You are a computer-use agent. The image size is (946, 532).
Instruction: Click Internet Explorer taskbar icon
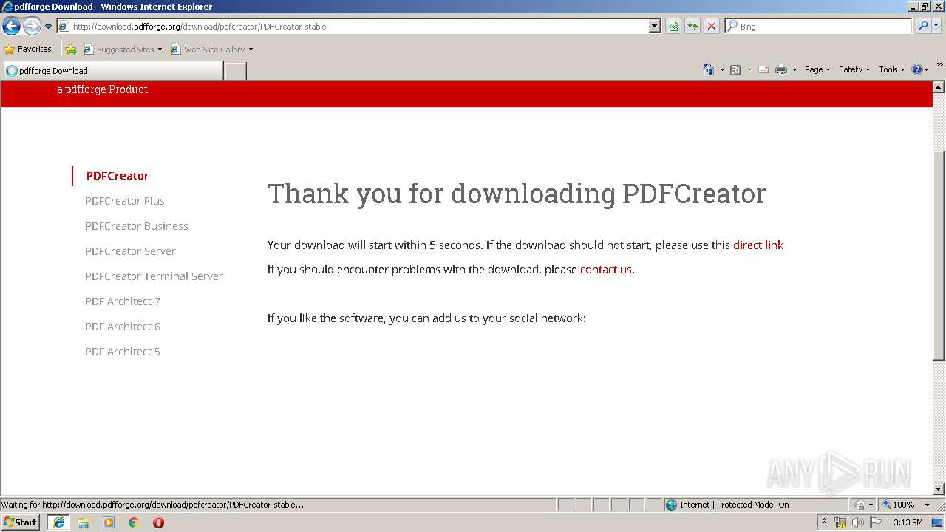[x=59, y=522]
